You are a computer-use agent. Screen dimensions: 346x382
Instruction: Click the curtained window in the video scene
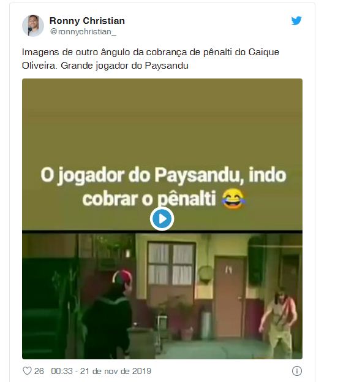[171, 264]
